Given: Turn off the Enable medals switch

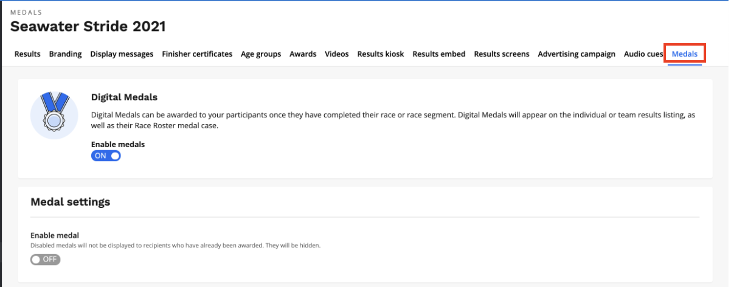Looking at the screenshot, I should [x=106, y=156].
